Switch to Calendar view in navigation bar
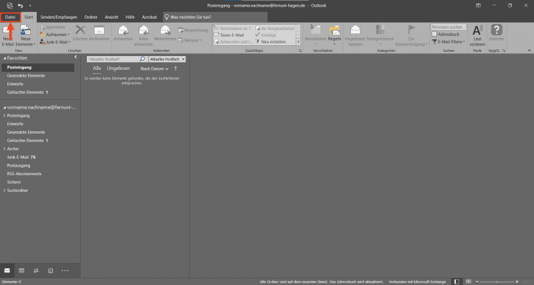Image resolution: width=534 pixels, height=285 pixels. (21, 271)
